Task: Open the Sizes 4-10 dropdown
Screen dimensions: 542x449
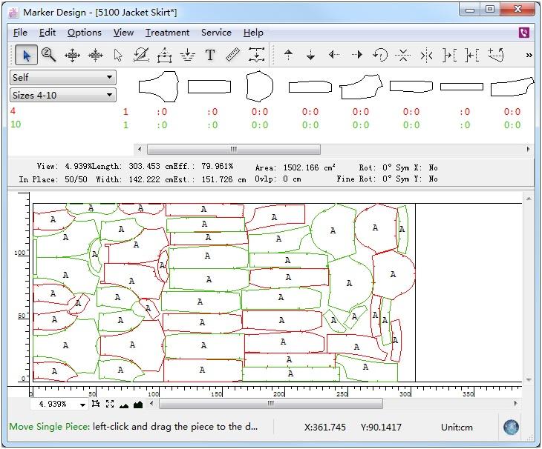Action: [x=109, y=95]
